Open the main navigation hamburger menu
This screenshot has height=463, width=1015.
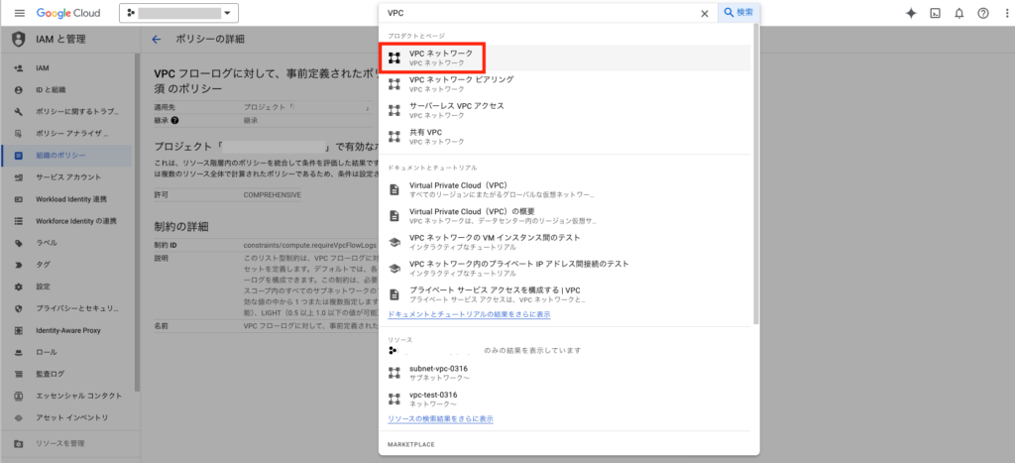20,13
